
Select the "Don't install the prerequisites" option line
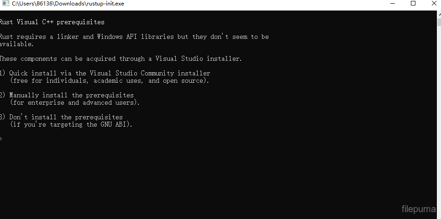coord(66,117)
